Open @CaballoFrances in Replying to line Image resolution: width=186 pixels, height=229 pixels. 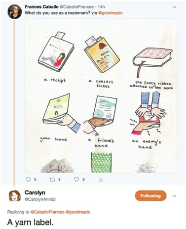pos(47,212)
